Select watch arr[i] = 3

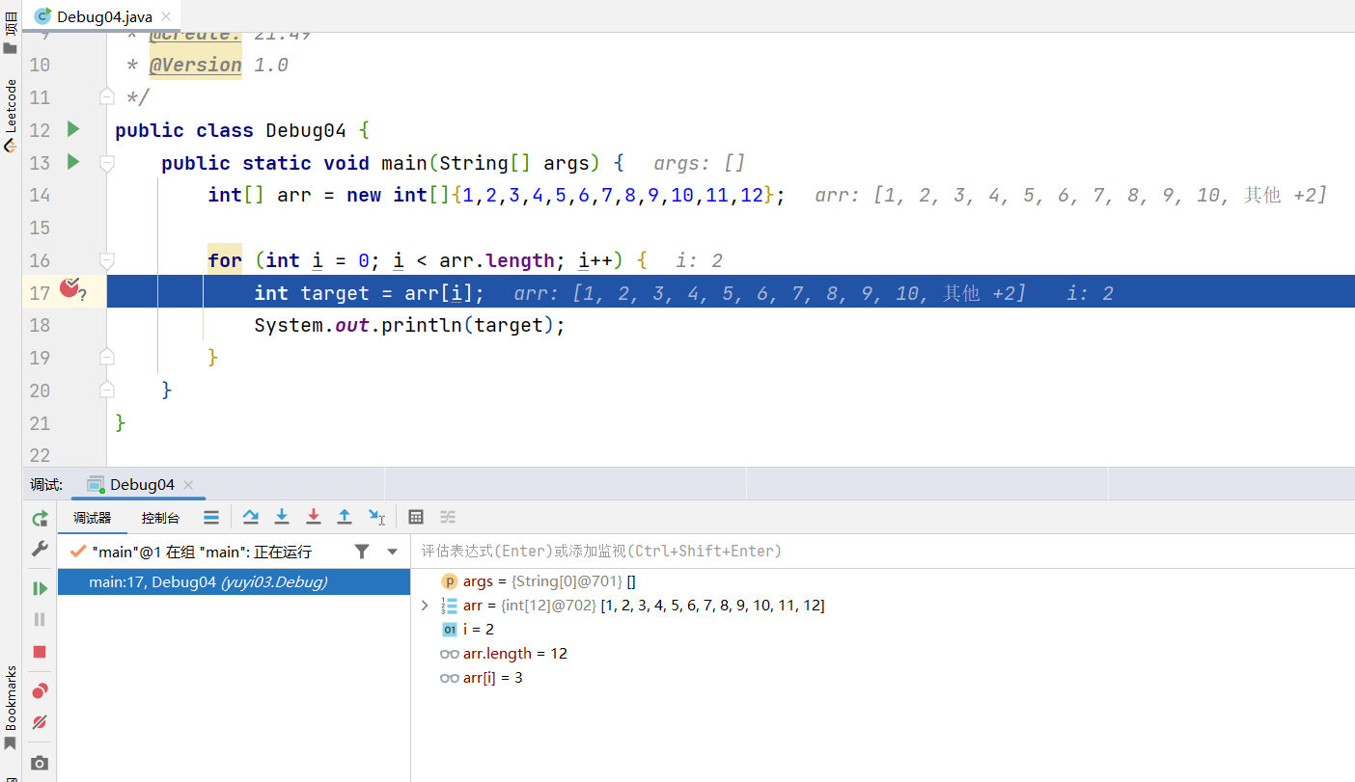coord(883,678)
